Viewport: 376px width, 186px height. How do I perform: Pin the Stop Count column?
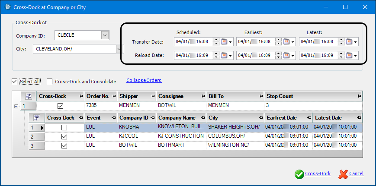359,96
